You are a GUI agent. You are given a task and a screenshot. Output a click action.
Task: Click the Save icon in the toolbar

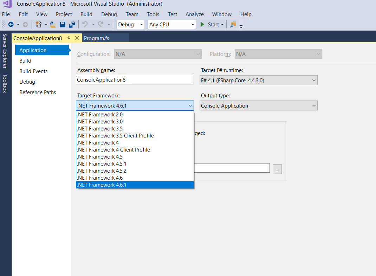coord(63,24)
